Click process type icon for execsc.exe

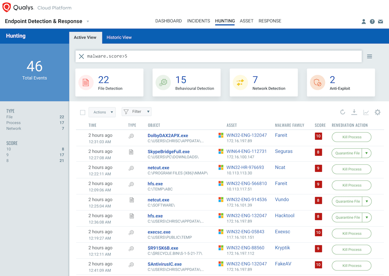(x=131, y=232)
